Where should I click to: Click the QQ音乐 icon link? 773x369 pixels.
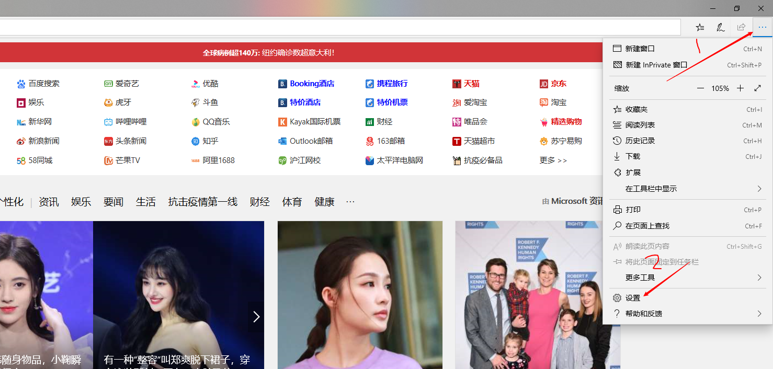[x=196, y=122]
